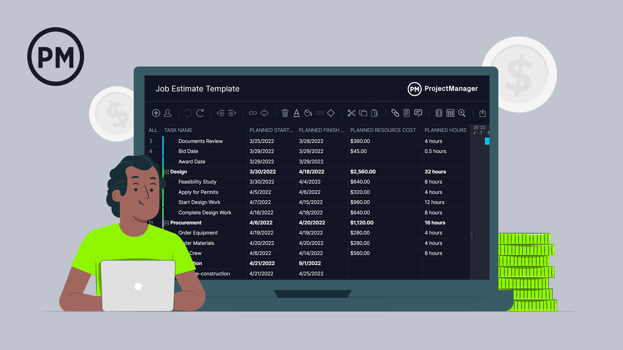Outdent the task using toolbar icon
The image size is (623, 350).
pos(220,113)
